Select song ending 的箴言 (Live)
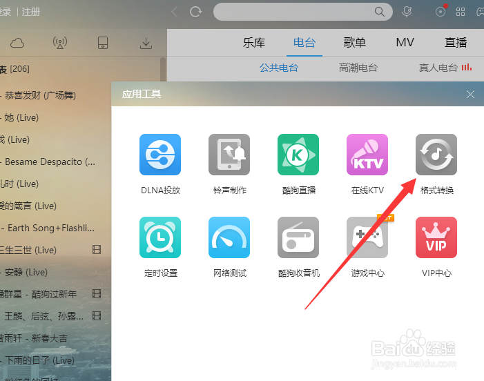484x381 pixels. (x=28, y=206)
